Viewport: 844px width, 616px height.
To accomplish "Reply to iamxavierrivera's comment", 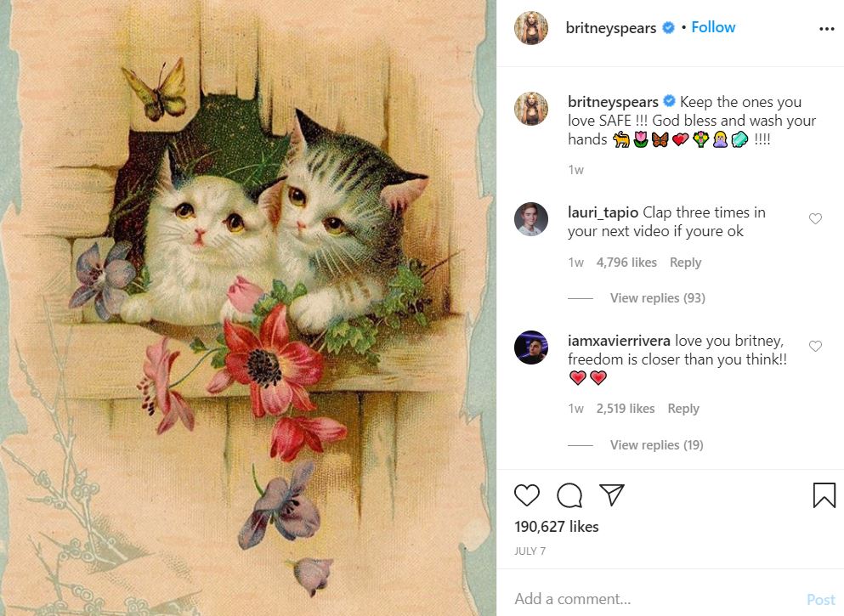I will click(x=683, y=409).
